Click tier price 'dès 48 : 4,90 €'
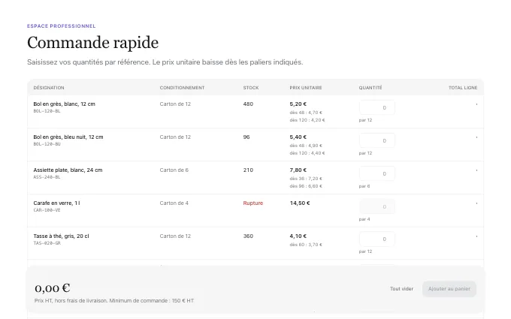The image size is (511, 319). (306, 146)
